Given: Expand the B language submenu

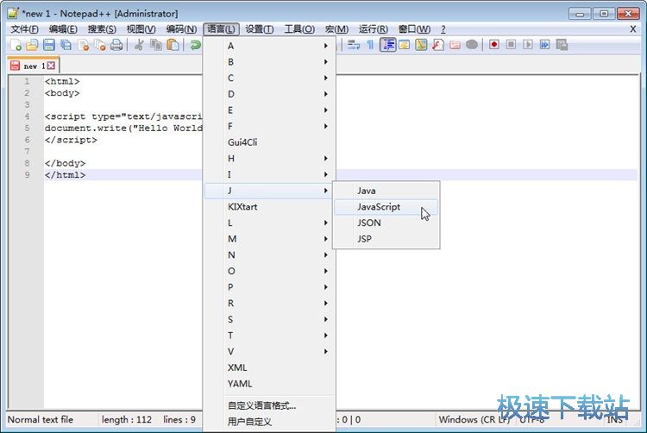Looking at the screenshot, I should click(x=270, y=62).
